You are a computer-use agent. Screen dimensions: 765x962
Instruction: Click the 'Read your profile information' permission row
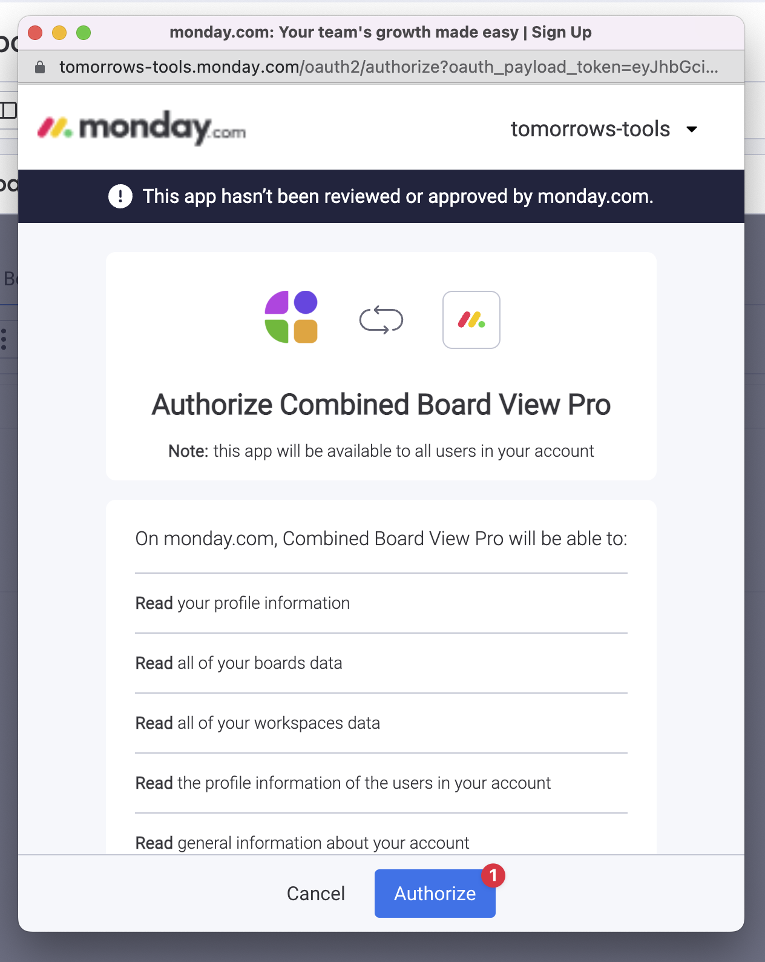pos(381,603)
